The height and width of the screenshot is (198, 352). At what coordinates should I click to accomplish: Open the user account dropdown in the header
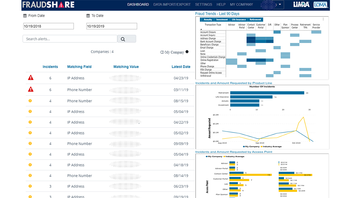[272, 5]
